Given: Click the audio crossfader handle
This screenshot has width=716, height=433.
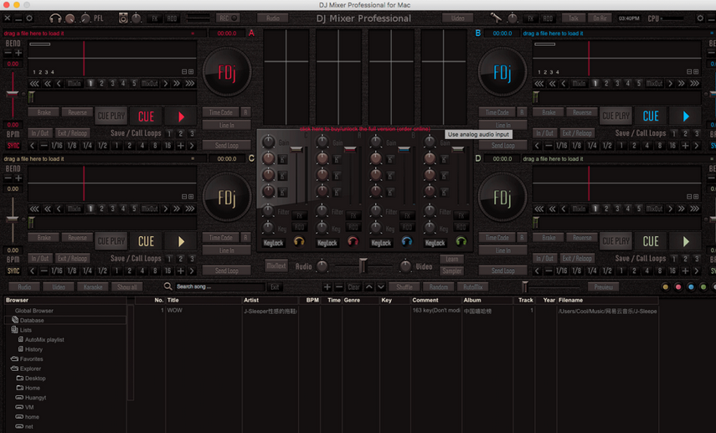Looking at the screenshot, I should [363, 265].
